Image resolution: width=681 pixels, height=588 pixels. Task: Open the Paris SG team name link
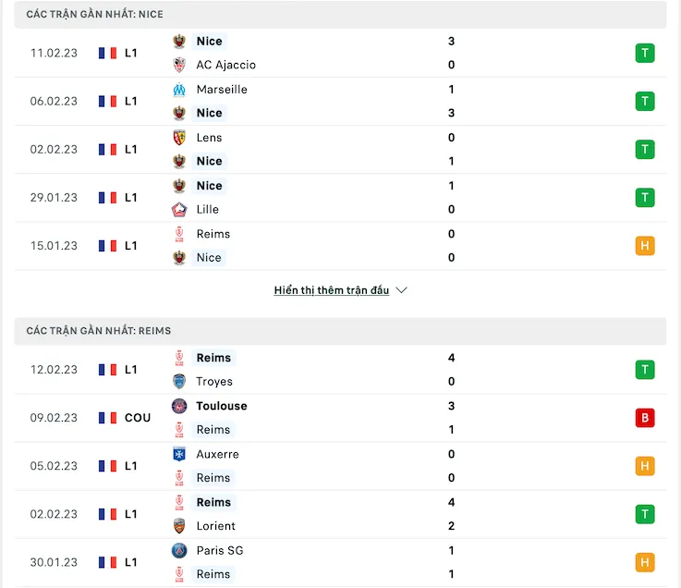(220, 550)
